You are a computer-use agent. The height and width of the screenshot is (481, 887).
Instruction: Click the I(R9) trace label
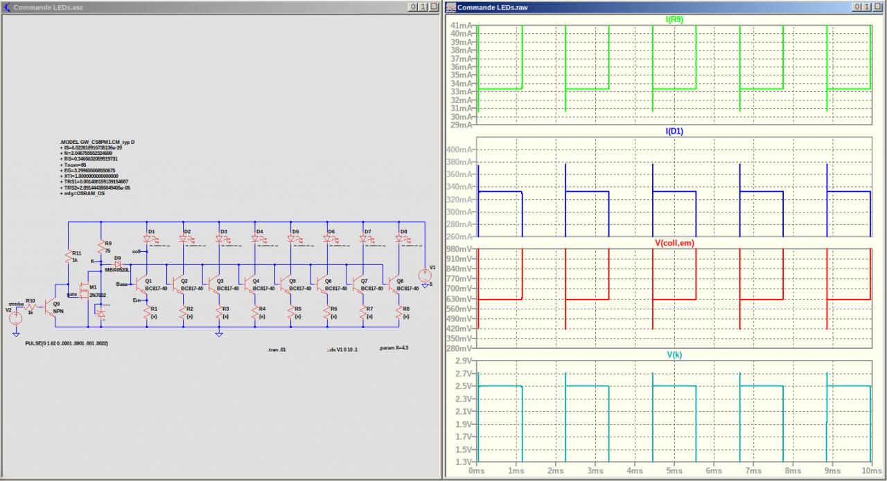674,20
